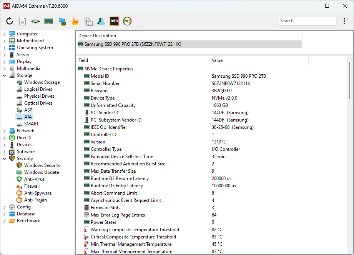Open the monitor diagnostics toolbar icon

coord(62,21)
